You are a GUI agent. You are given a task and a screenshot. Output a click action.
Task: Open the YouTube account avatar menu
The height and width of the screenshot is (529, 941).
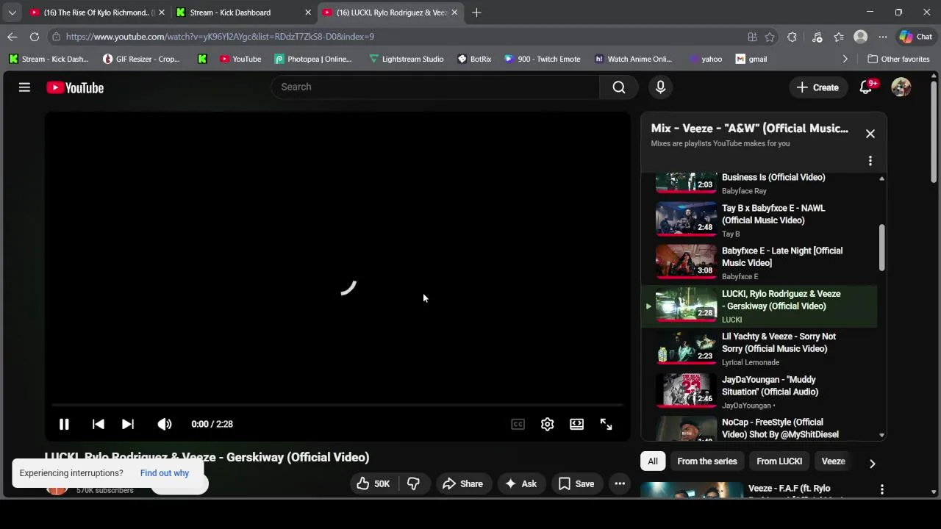pyautogui.click(x=901, y=87)
